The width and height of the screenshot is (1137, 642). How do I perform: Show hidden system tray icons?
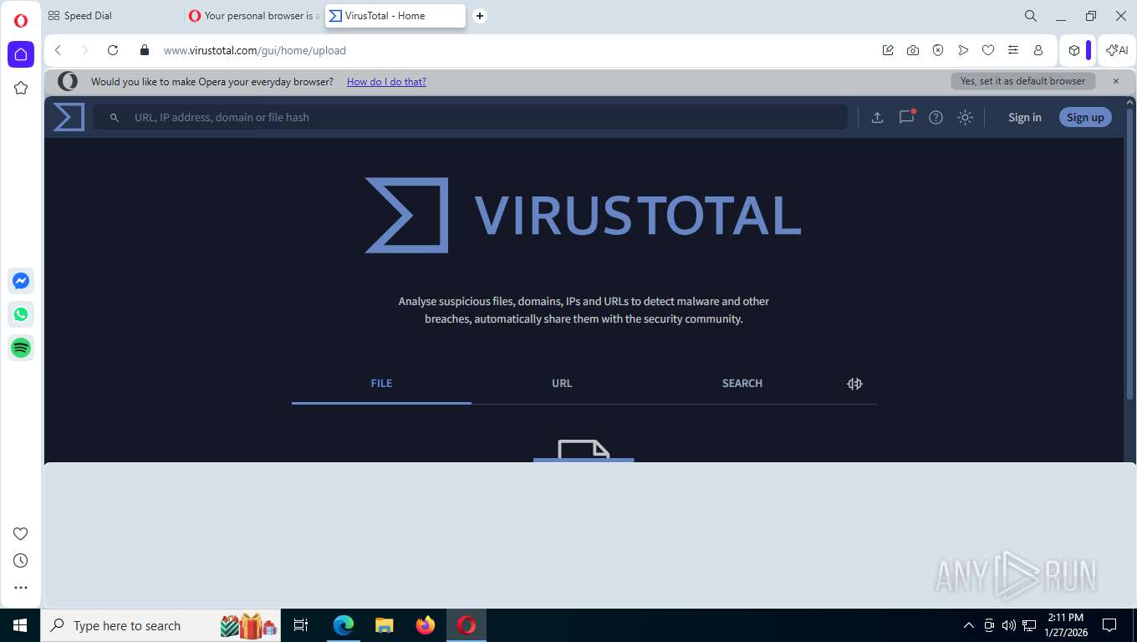[969, 625]
